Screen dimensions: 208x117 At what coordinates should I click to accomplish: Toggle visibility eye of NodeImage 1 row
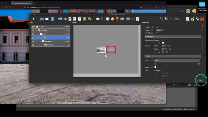pos(32,45)
